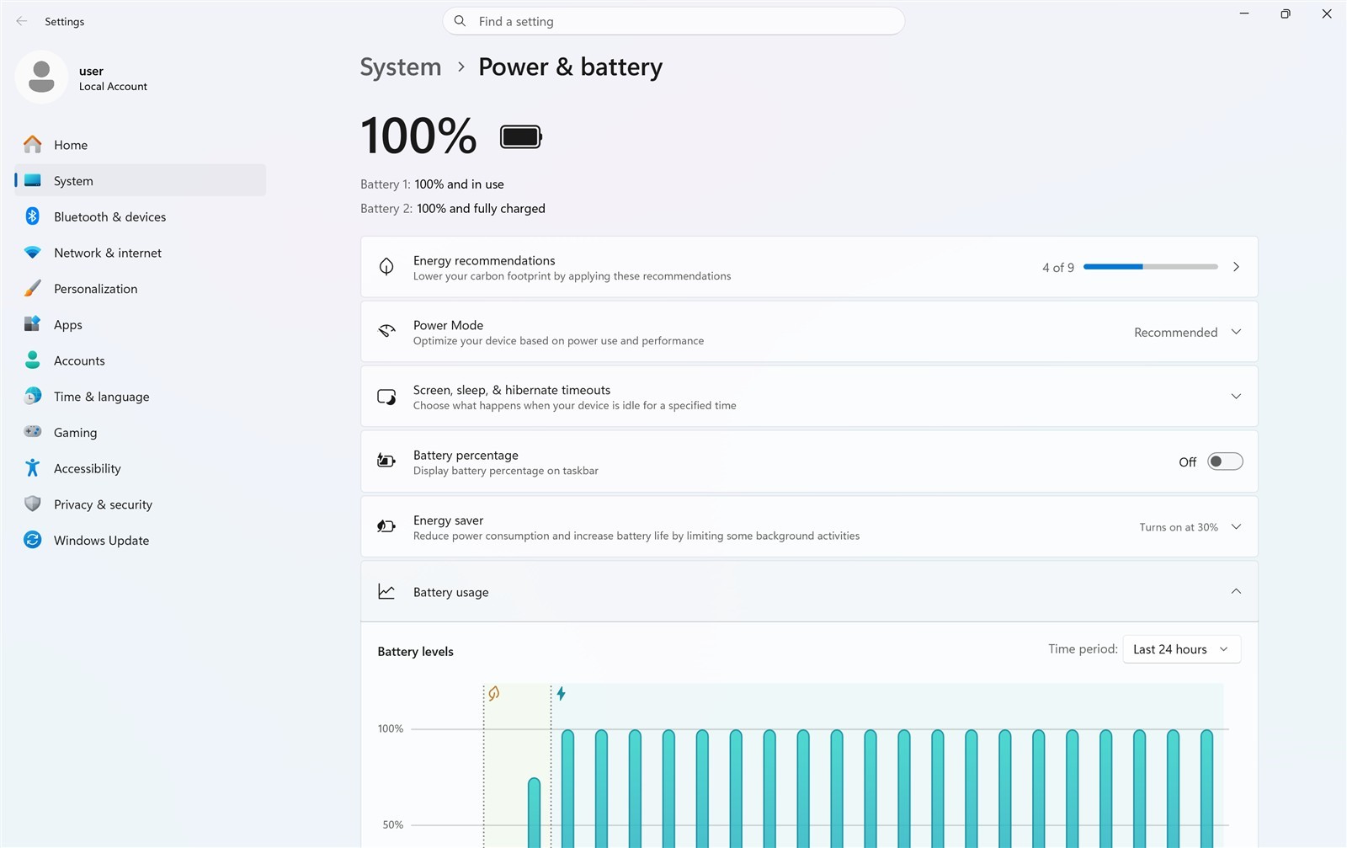Click the charging bolt marker on chart
Screen dimensions: 1347x848
pos(561,693)
